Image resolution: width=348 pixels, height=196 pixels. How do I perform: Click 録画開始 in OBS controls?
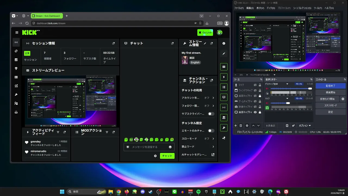331,92
